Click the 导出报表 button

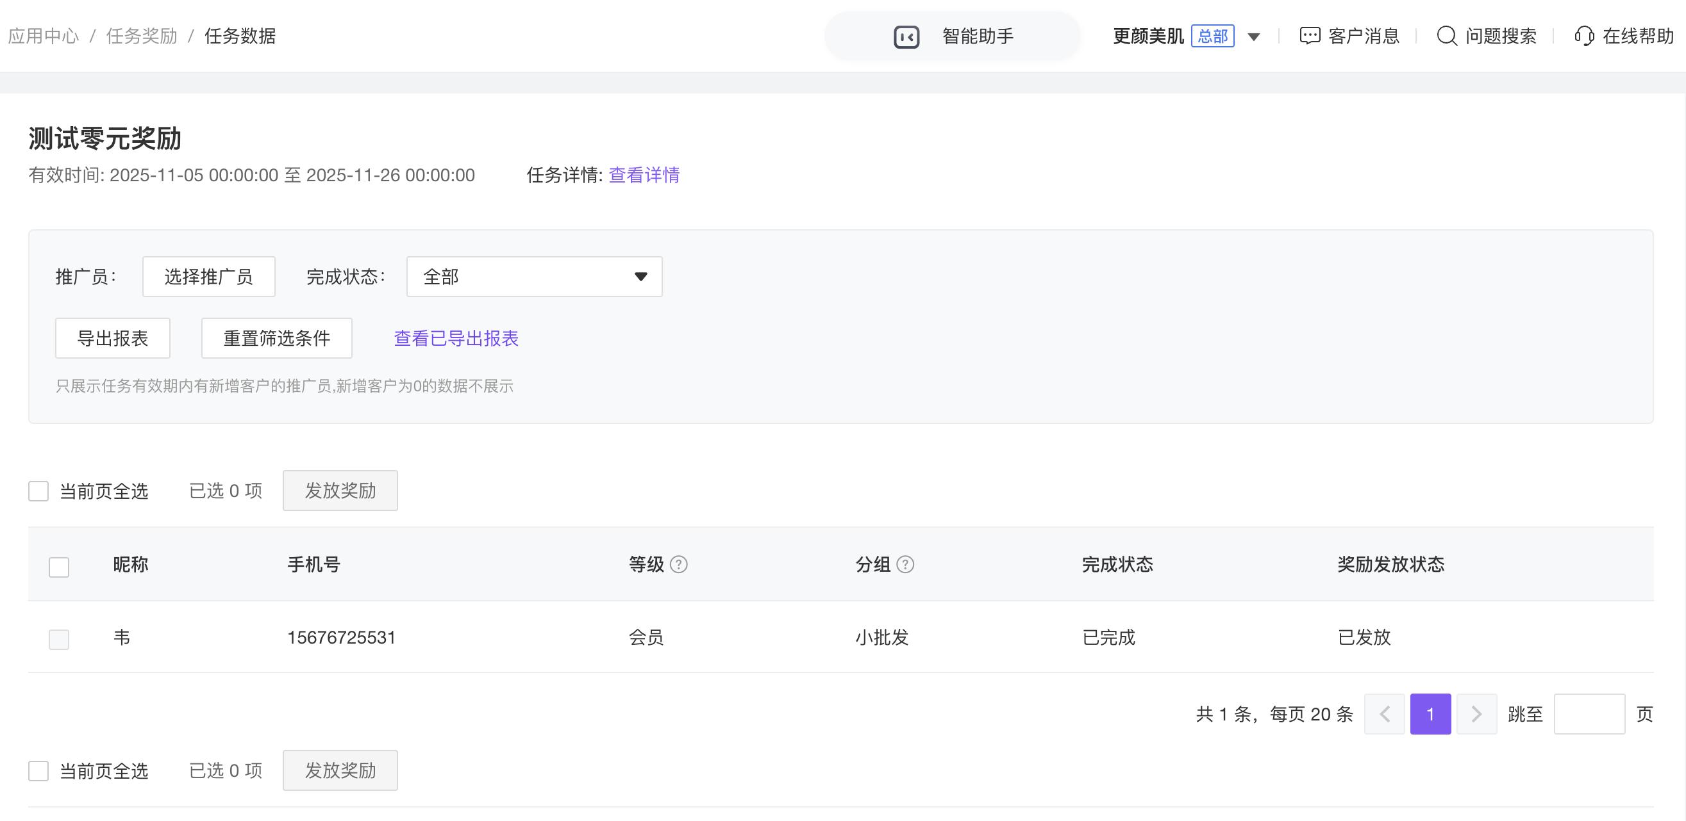113,338
